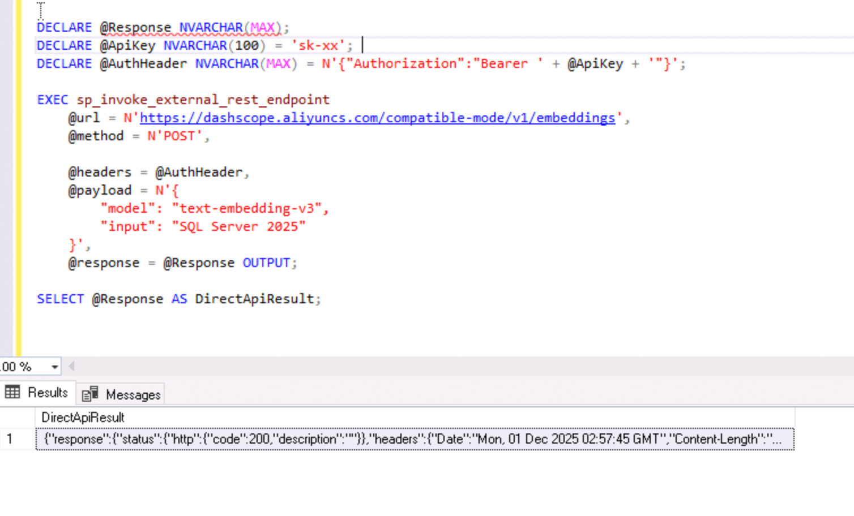Screen dimensions: 854x516
Task: Click the grid's top-left select-all corner
Action: [x=17, y=418]
